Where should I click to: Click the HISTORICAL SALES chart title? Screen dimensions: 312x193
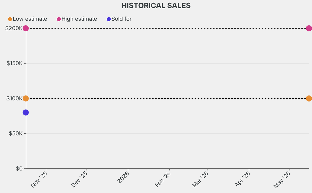[x=156, y=5]
